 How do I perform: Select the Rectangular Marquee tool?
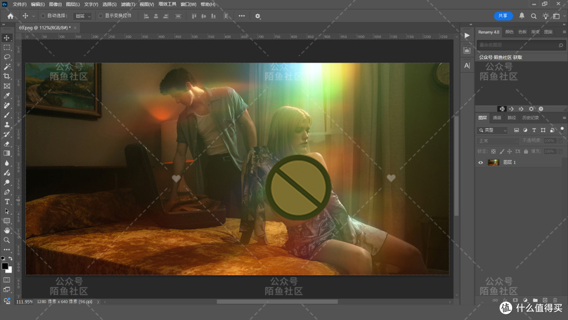[x=6, y=47]
